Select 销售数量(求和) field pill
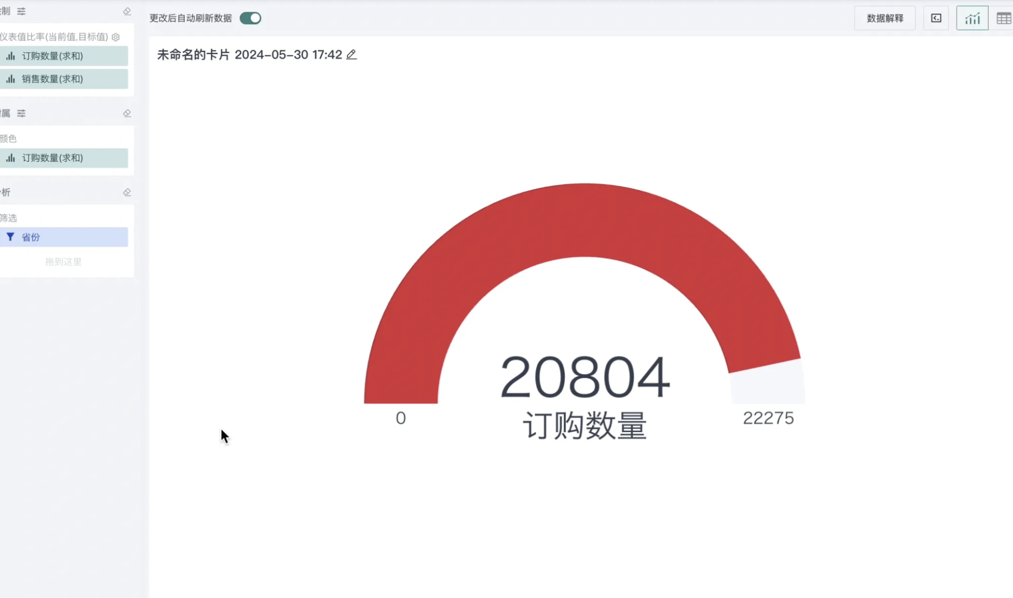The image size is (1013, 598). [x=64, y=79]
